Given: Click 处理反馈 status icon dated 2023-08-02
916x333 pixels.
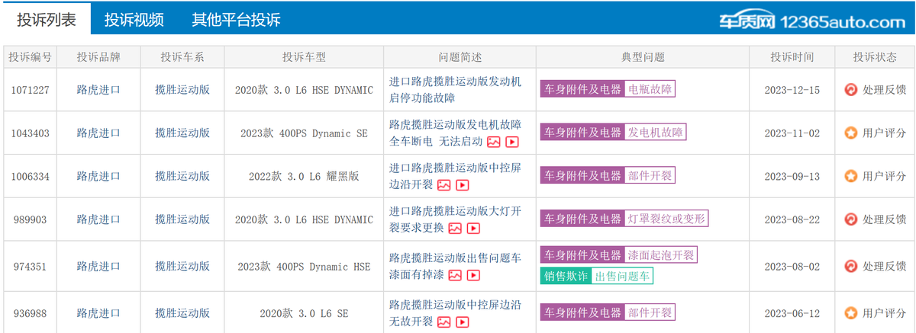Looking at the screenshot, I should 851,266.
